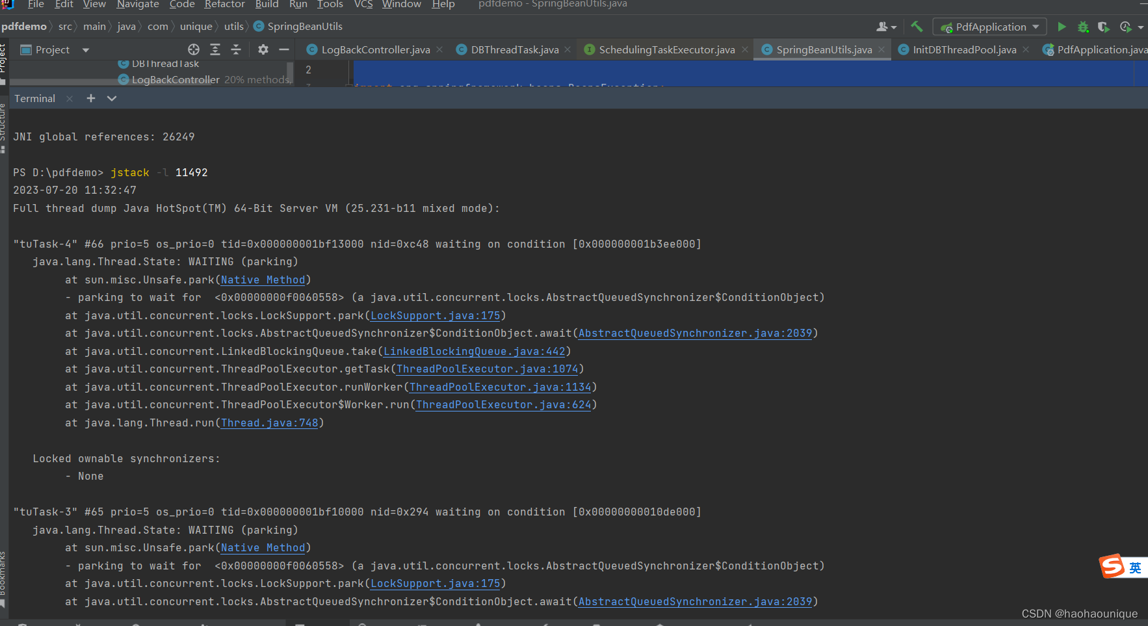Run PdfApplication with coverage shield icon
Image resolution: width=1148 pixels, height=626 pixels.
[1104, 27]
